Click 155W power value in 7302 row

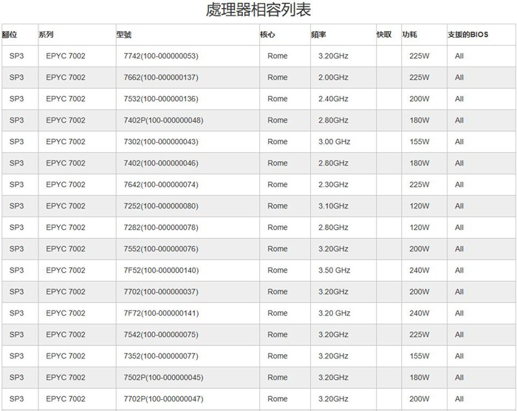[420, 142]
